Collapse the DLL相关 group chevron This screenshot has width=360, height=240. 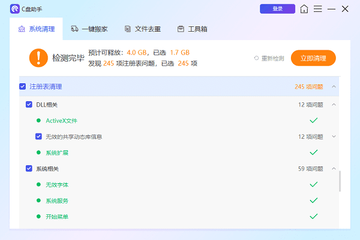(x=334, y=105)
